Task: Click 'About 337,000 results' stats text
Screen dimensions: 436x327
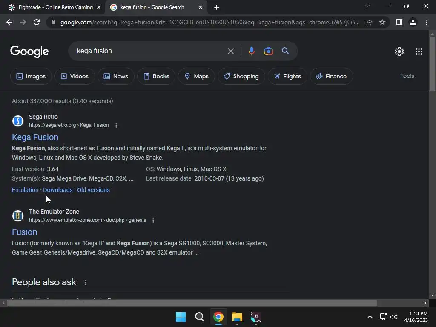Action: [62, 101]
